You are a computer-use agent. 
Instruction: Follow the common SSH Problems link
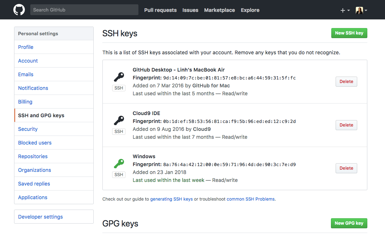point(251,199)
